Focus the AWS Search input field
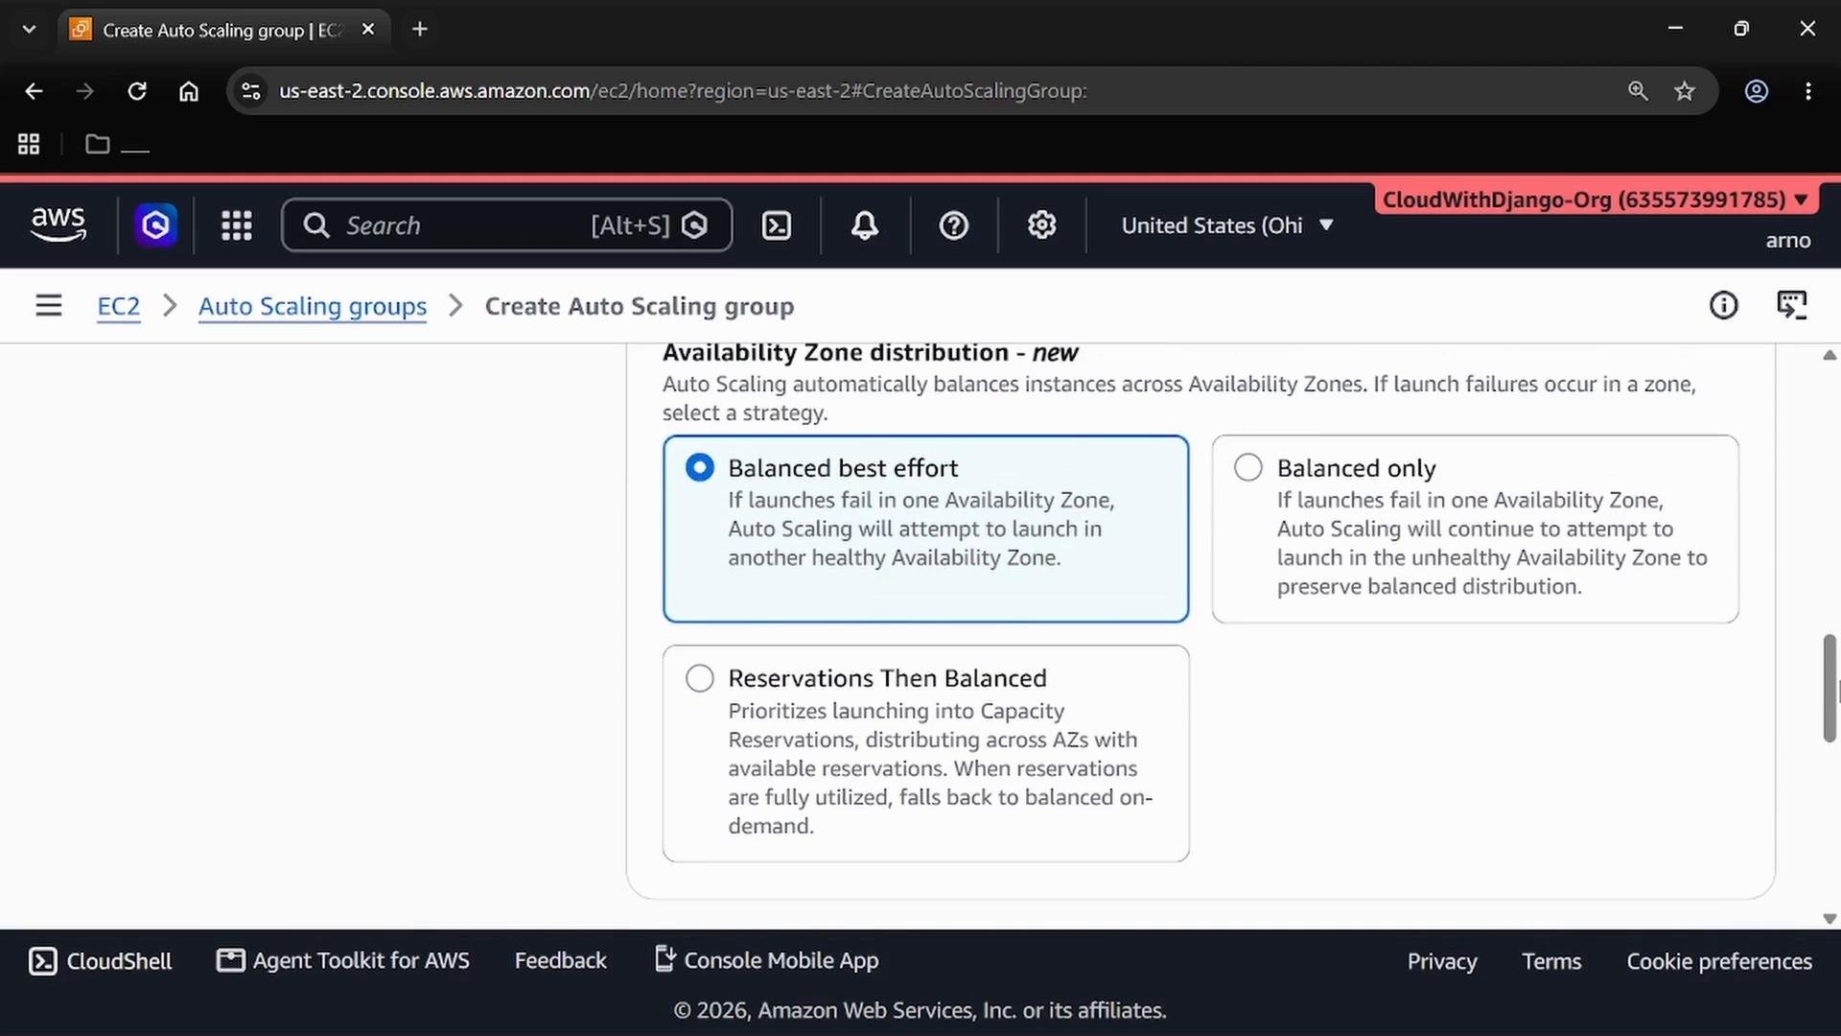 507,225
